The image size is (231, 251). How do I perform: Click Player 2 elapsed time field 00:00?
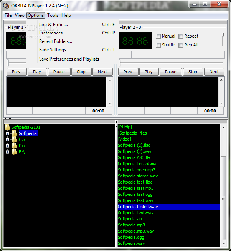point(210,111)
